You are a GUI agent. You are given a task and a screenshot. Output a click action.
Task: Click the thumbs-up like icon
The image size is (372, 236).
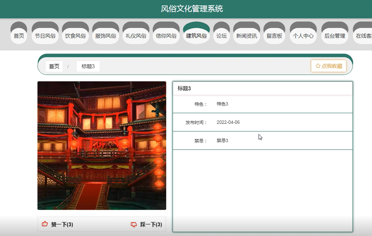click(45, 224)
